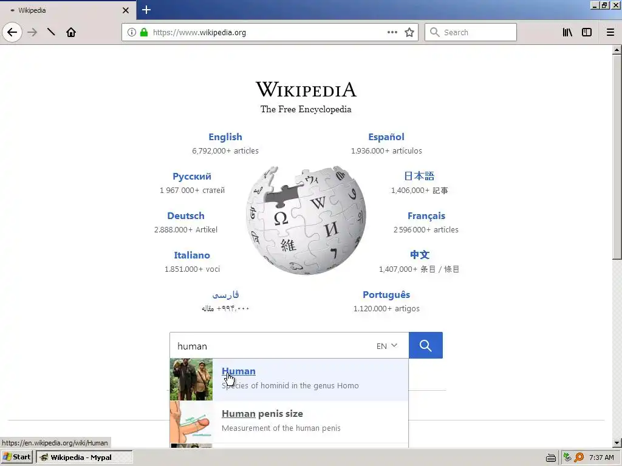Screen dimensions: 622x466
Task: Click the scrollbar up arrow
Action: coord(617,50)
